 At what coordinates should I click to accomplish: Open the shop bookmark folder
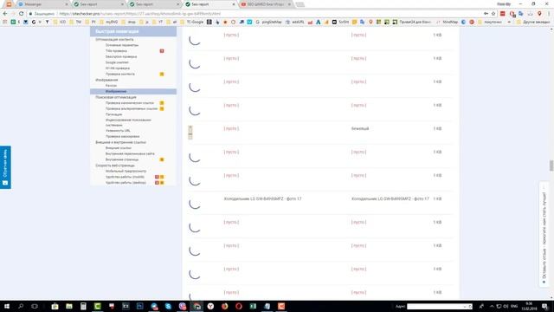coord(128,22)
